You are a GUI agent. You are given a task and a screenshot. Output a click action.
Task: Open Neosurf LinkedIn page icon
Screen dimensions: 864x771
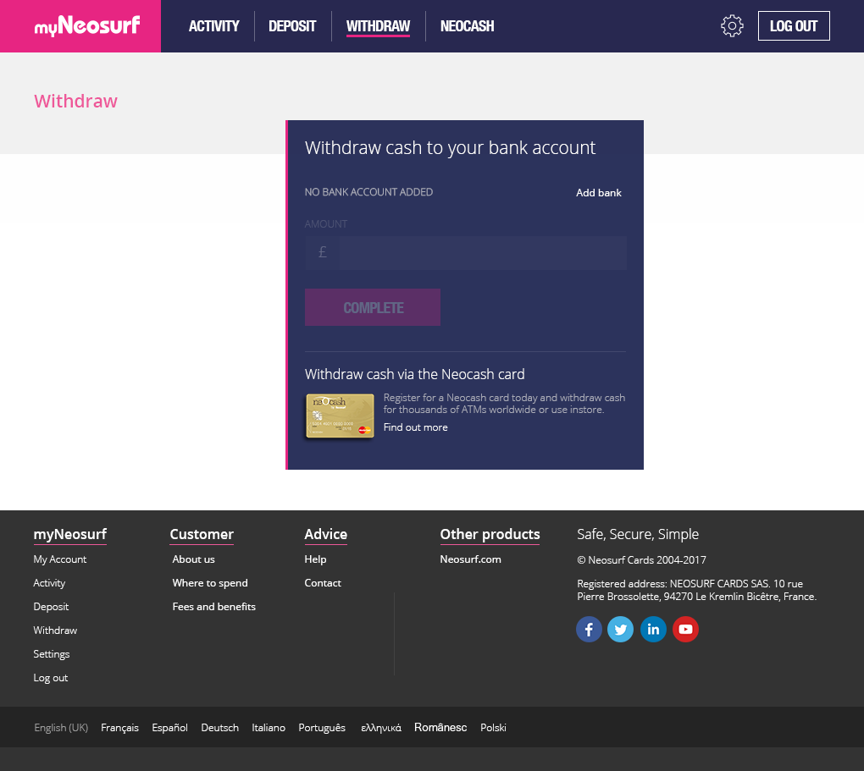pos(653,629)
